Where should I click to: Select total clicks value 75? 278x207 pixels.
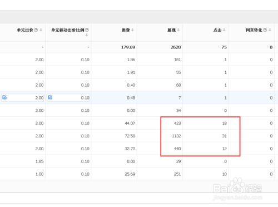pyautogui.click(x=224, y=47)
